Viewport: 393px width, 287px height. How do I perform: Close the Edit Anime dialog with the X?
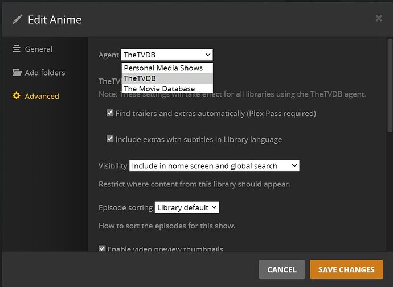(x=378, y=18)
